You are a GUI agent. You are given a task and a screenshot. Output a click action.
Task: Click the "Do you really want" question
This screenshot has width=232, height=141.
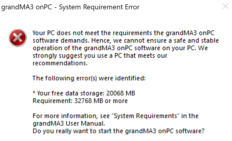118,131
